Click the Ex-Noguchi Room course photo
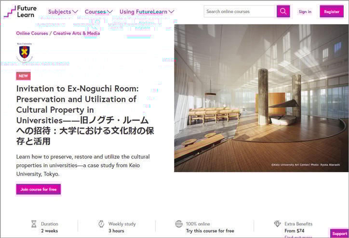The height and width of the screenshot is (238, 349). click(261, 98)
